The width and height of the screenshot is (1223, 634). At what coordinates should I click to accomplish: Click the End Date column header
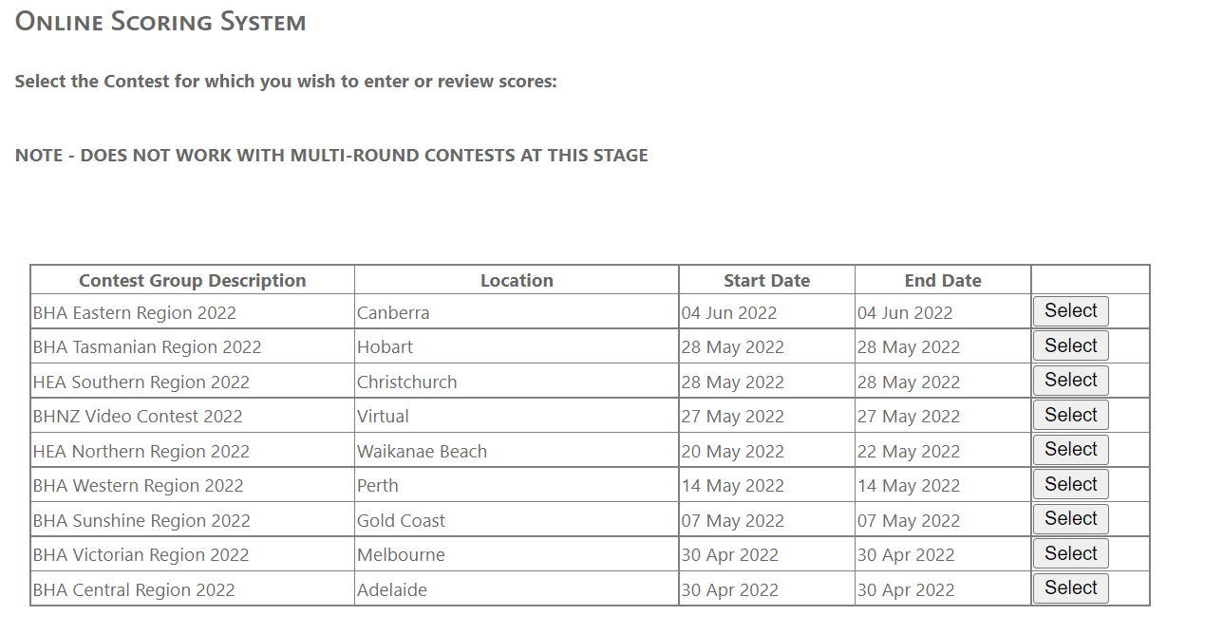pyautogui.click(x=942, y=281)
